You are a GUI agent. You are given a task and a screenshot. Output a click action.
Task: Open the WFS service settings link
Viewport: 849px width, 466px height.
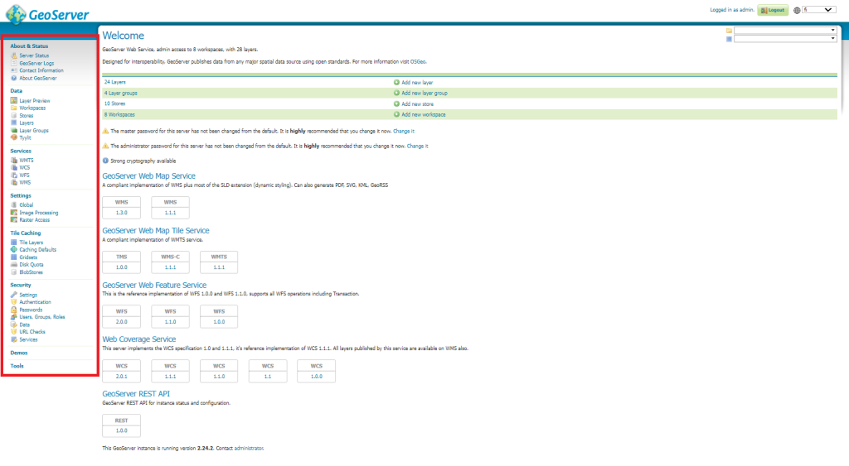point(24,175)
